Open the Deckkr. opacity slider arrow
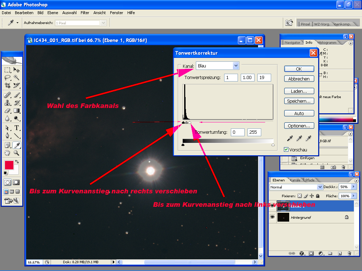 pos(354,187)
